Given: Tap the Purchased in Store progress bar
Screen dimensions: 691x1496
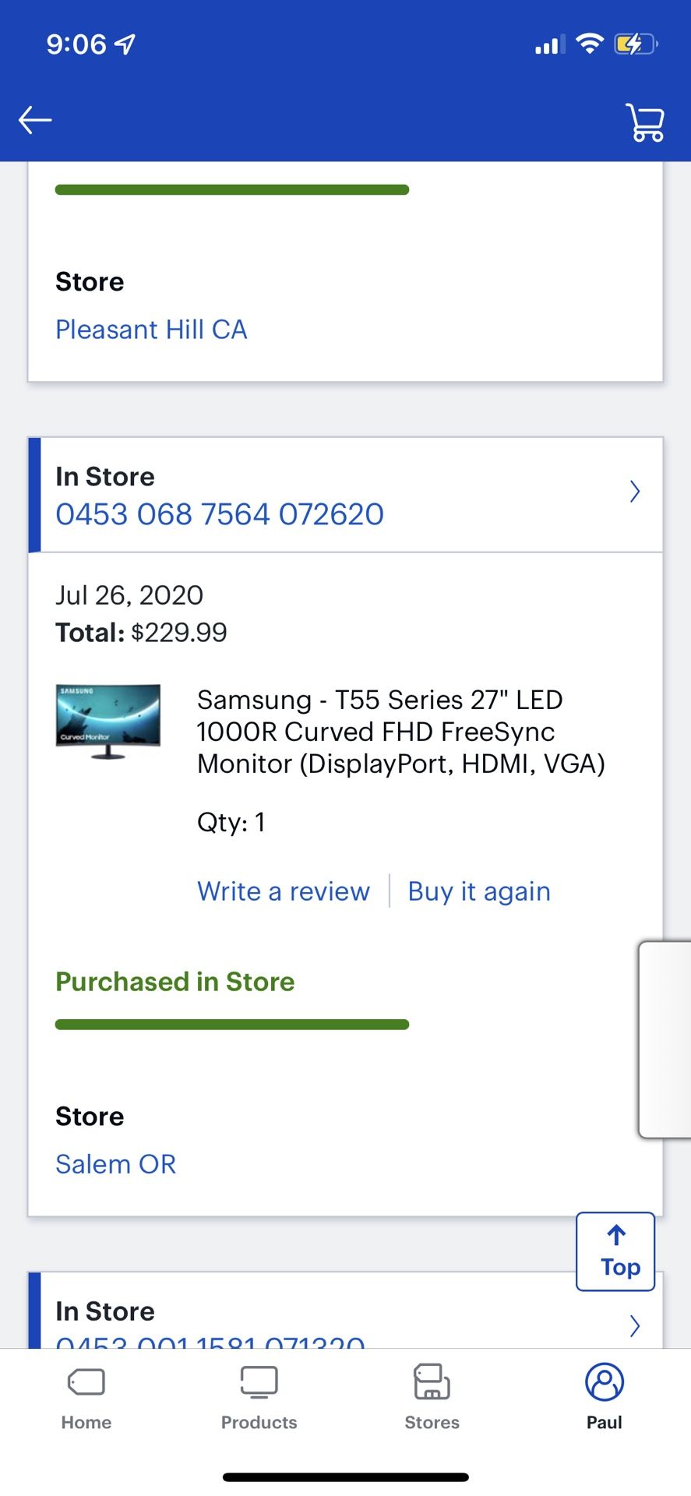Looking at the screenshot, I should (232, 1025).
